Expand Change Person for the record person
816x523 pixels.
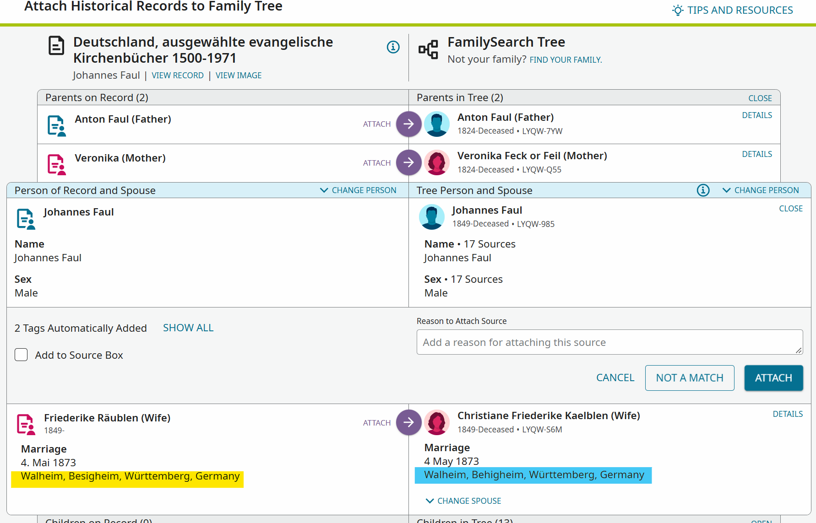pos(358,190)
